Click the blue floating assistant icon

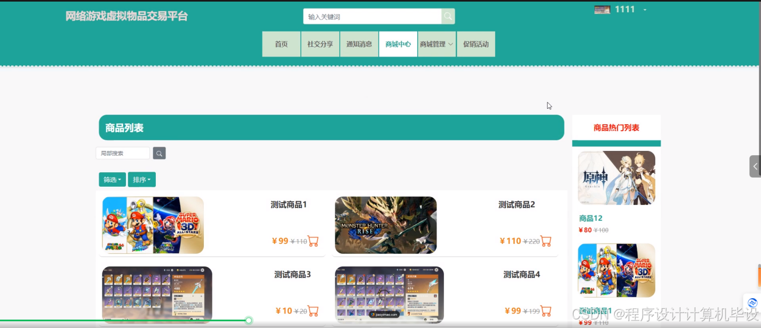pos(752,303)
